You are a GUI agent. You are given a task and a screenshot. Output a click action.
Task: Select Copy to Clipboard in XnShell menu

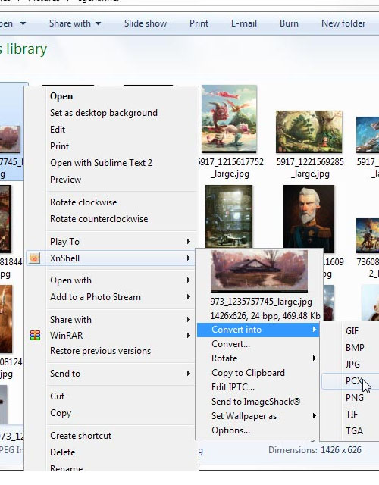coord(248,373)
